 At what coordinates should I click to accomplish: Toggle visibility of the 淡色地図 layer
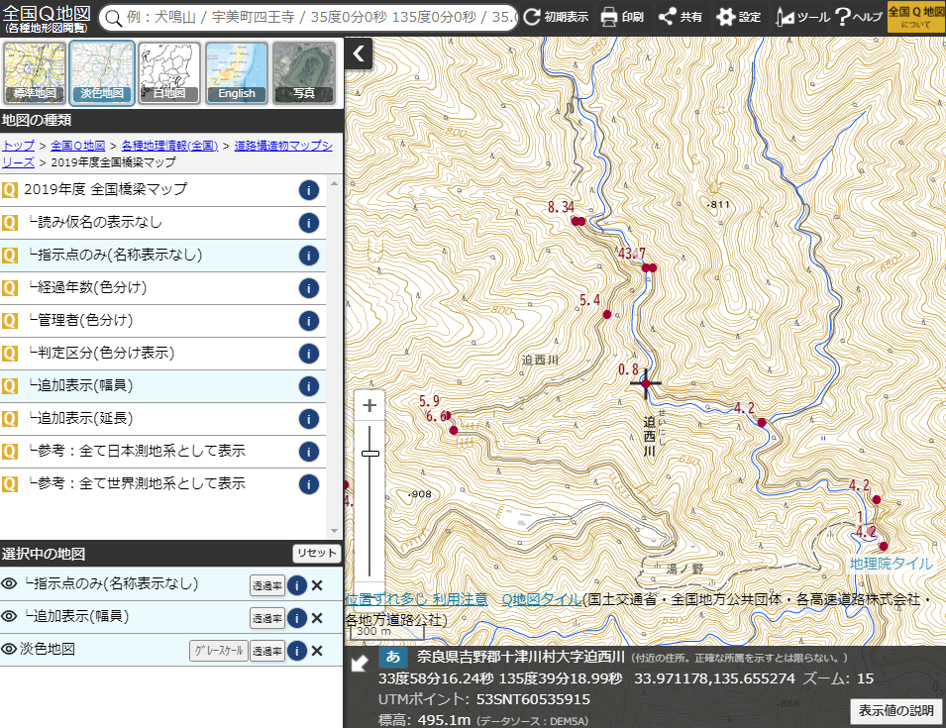pos(11,651)
